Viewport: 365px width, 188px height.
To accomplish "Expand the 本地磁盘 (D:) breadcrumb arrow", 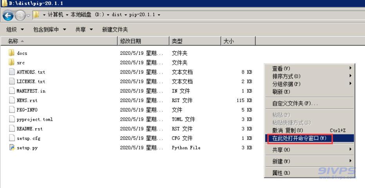I will click(108, 15).
